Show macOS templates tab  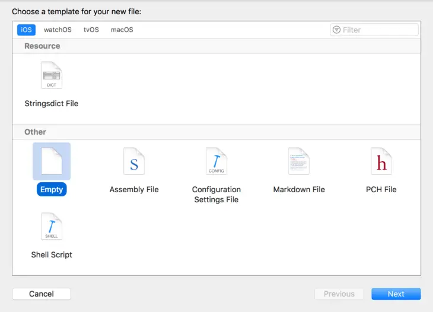coord(122,30)
